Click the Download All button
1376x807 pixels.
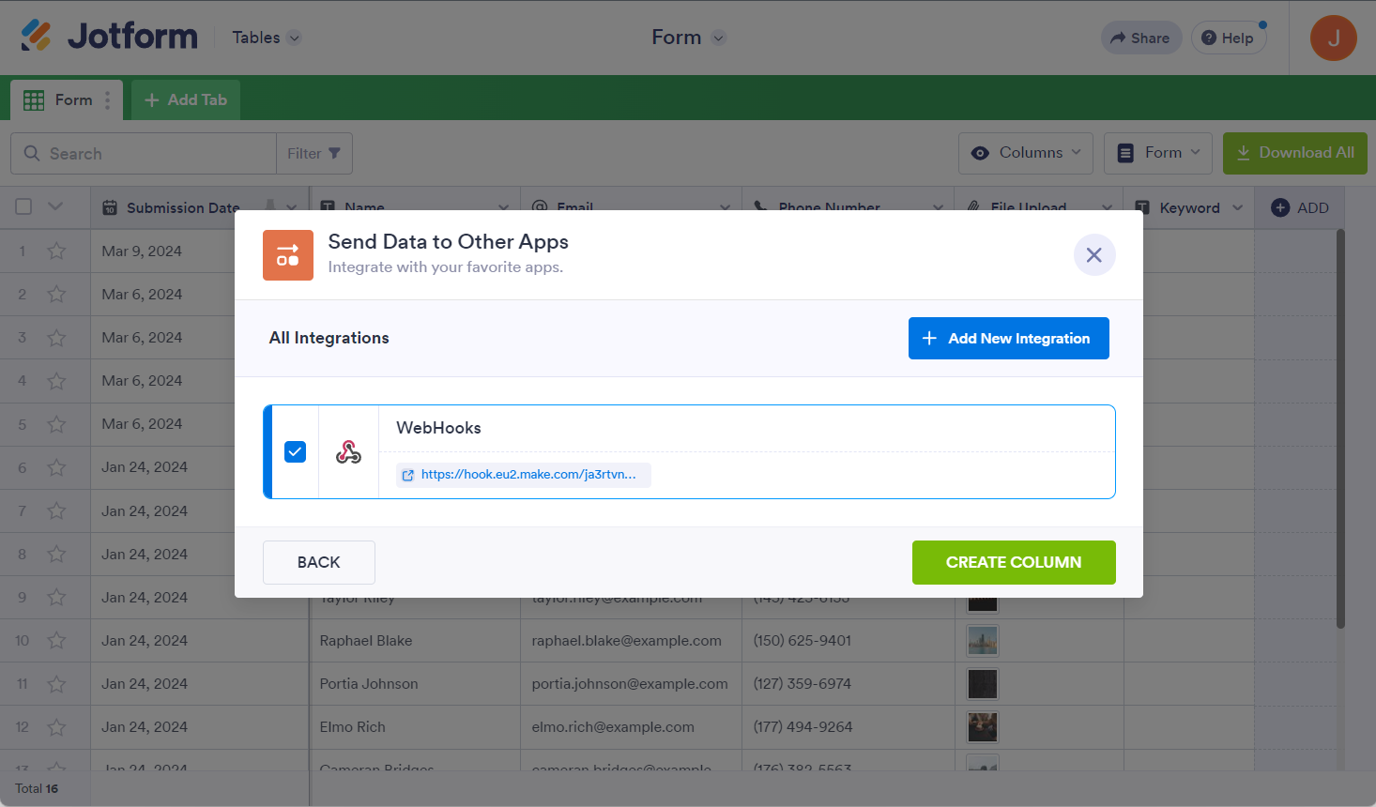1295,153
